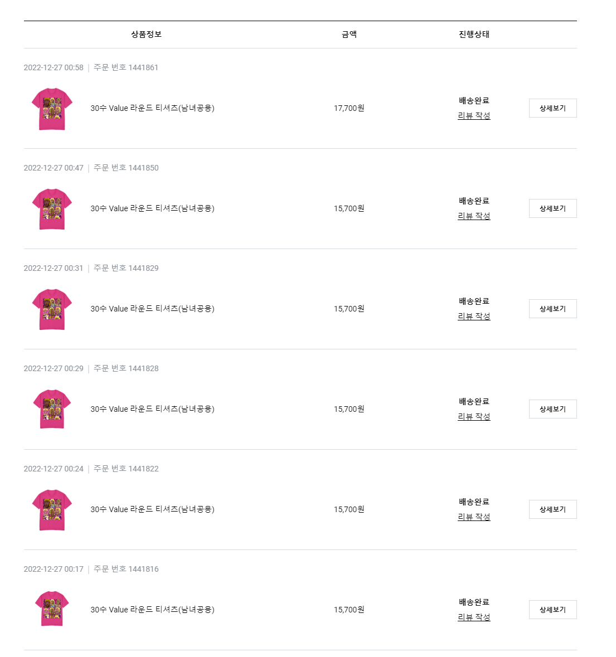
Task: Open T-shirt thumbnail for order 1441850
Action: coord(52,209)
